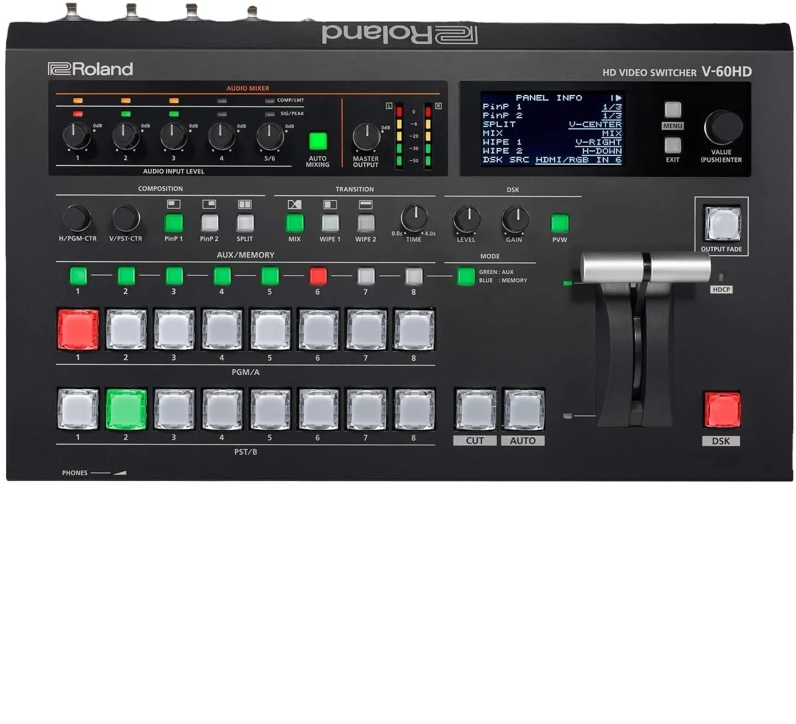Switch the AUX/MEMORY MODE button
Viewport: 796px width, 724px height.
466,276
